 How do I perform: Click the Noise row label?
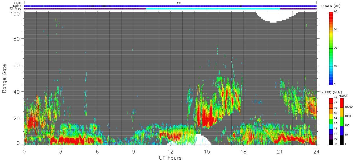click(17, 6)
